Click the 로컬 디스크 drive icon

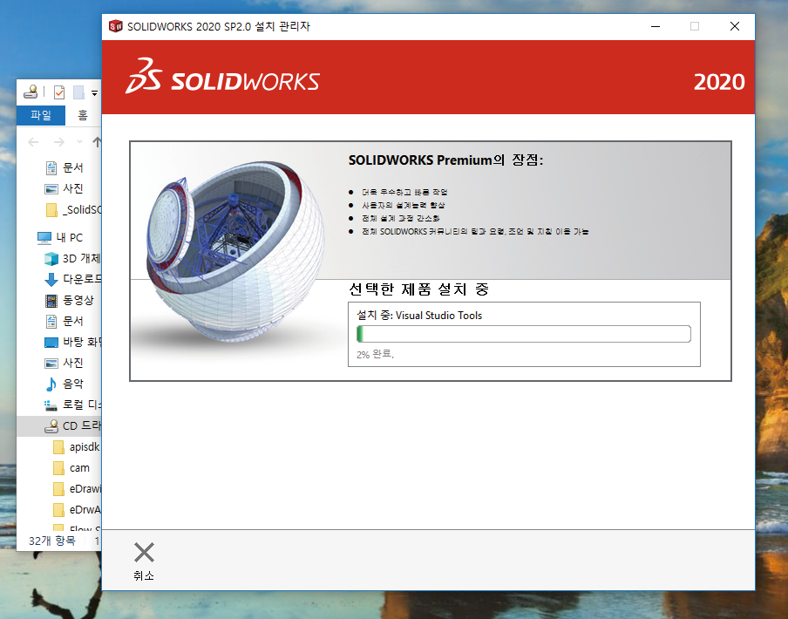click(51, 405)
